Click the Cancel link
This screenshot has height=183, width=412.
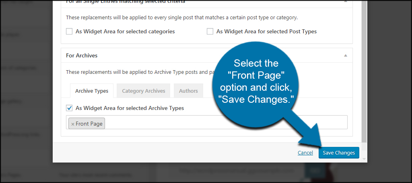(x=305, y=153)
